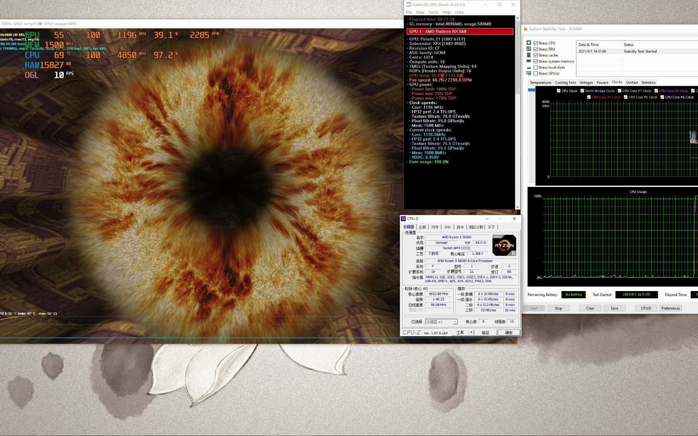Click the AIDA64 flame icon in title bar

pyautogui.click(x=525, y=29)
